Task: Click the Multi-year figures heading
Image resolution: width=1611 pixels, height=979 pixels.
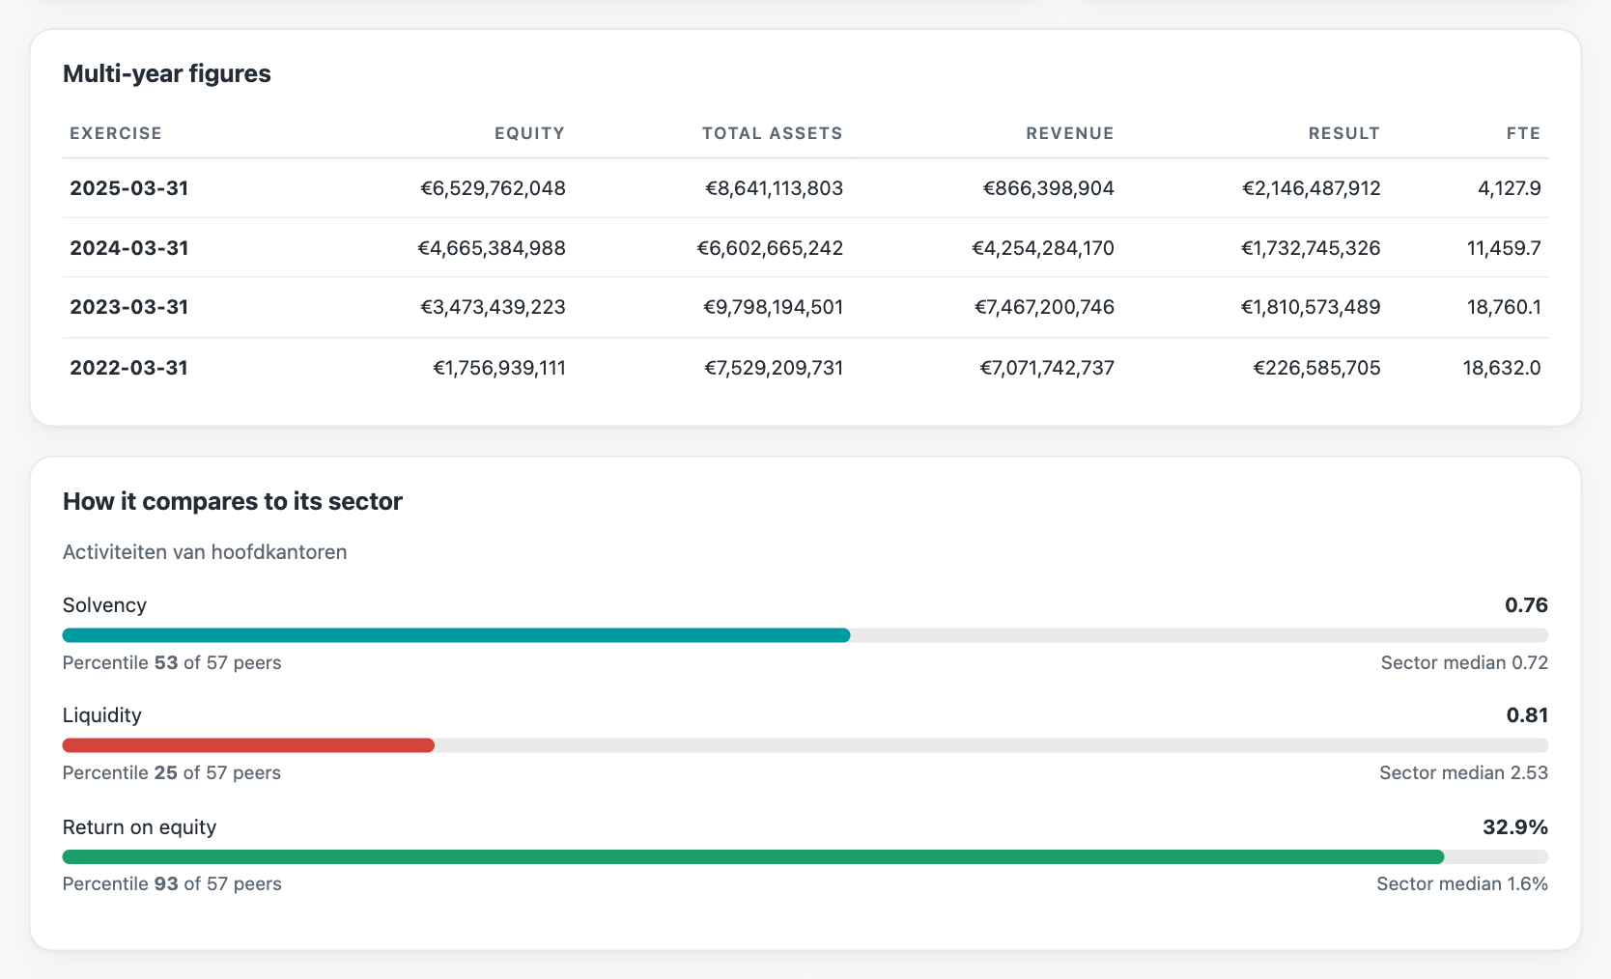Action: click(x=167, y=74)
